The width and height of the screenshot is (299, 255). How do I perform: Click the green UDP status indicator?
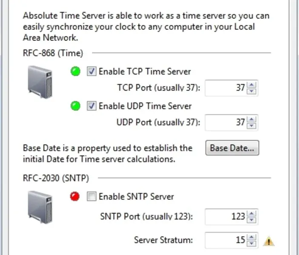(76, 106)
